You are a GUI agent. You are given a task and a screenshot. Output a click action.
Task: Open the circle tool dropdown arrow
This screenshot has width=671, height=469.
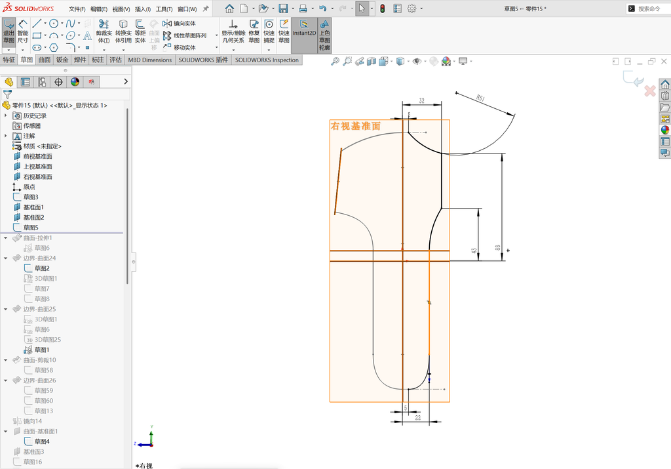point(62,24)
